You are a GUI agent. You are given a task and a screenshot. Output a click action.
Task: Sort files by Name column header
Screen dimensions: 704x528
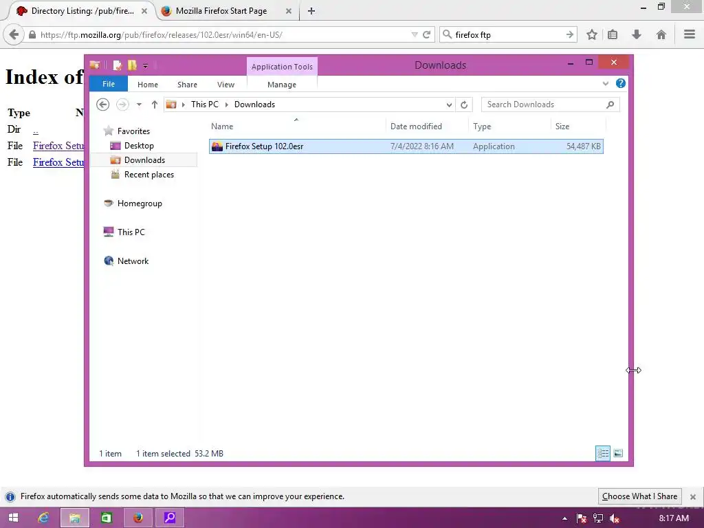[297, 126]
